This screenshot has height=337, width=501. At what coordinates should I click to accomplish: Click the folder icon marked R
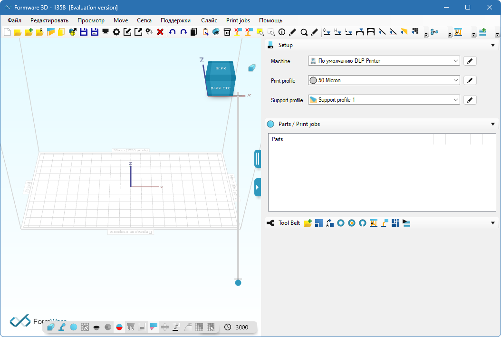click(x=40, y=32)
